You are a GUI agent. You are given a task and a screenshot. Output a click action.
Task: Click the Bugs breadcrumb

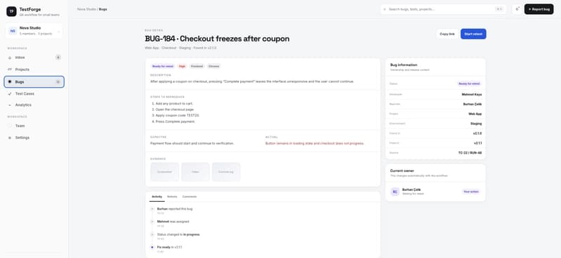pyautogui.click(x=103, y=9)
